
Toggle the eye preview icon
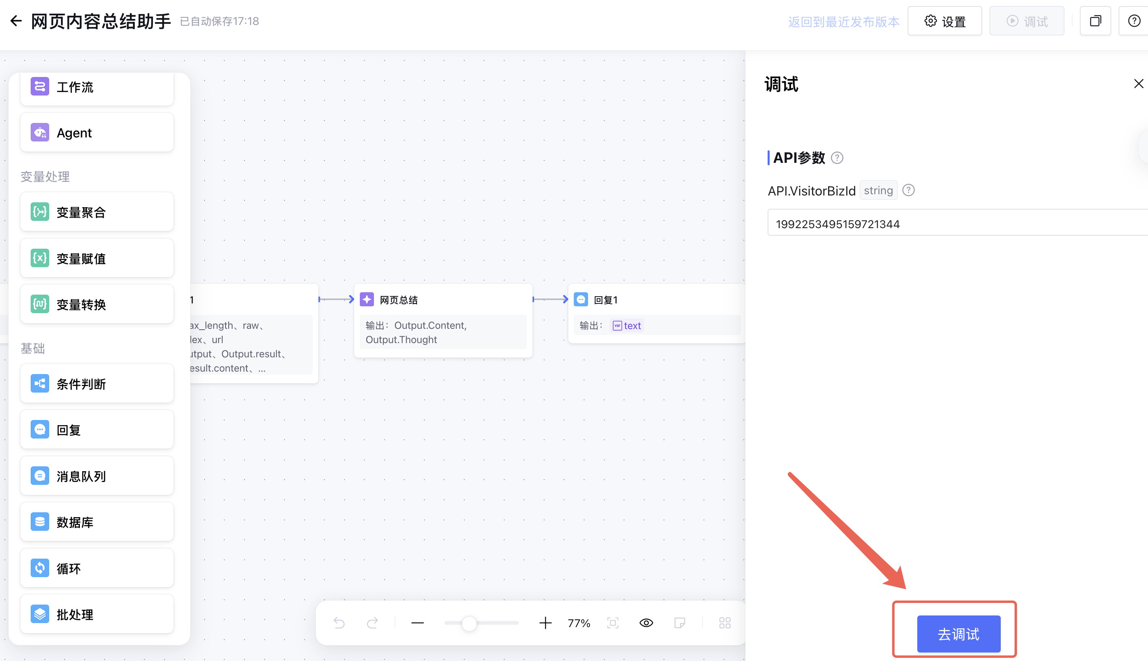[646, 623]
